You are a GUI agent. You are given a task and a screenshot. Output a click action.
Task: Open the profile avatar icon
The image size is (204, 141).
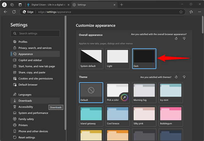click(x=4, y=5)
